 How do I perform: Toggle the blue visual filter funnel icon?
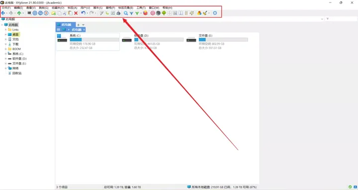[131, 13]
